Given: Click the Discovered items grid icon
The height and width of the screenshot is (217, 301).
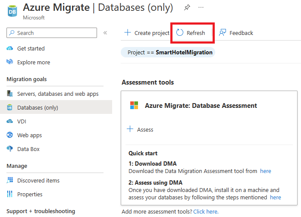Looking at the screenshot, I should point(10,180).
